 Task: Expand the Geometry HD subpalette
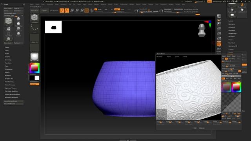pos(233,46)
